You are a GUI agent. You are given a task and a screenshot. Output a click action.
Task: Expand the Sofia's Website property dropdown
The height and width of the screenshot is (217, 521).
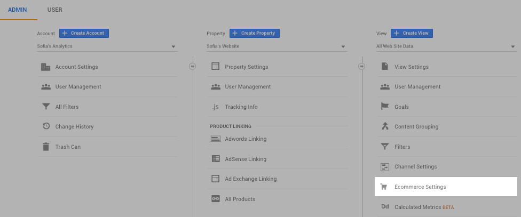(x=343, y=46)
